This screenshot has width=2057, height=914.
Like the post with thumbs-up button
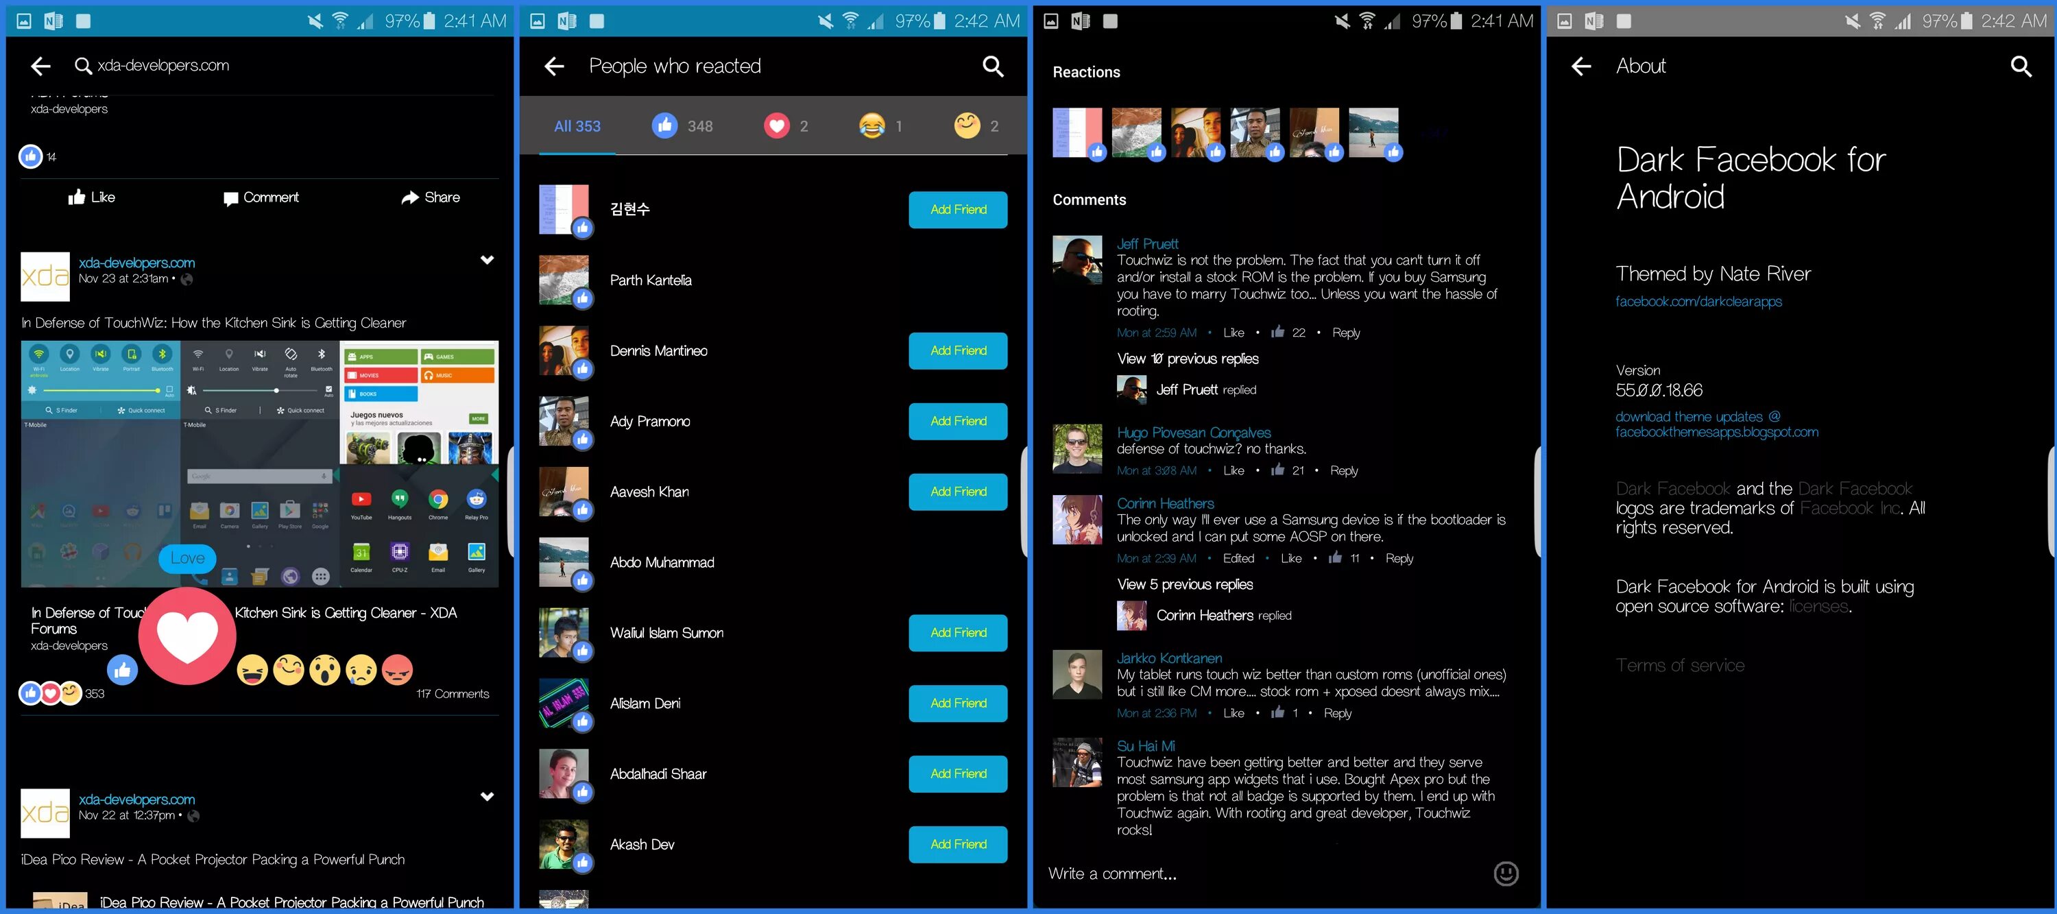click(x=92, y=197)
